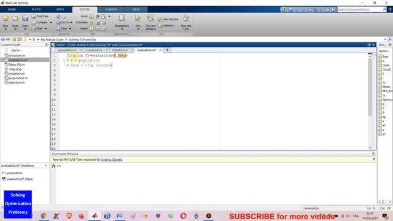
Task: Click the Search Documentation magnifier icon
Action: [384, 10]
